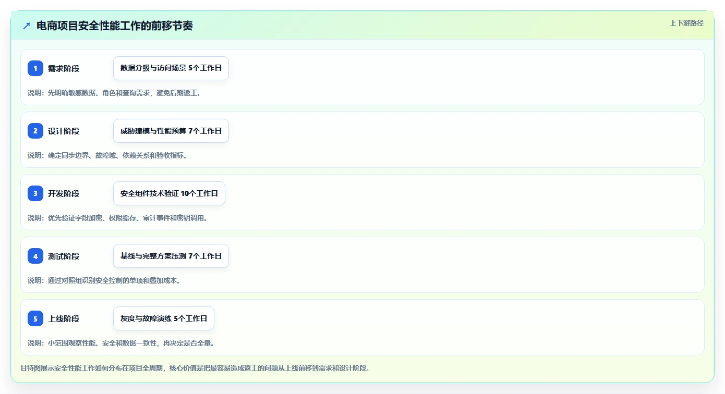
Task: Click the note 优先验证字段加密、权限缓存
Action: pyautogui.click(x=118, y=218)
